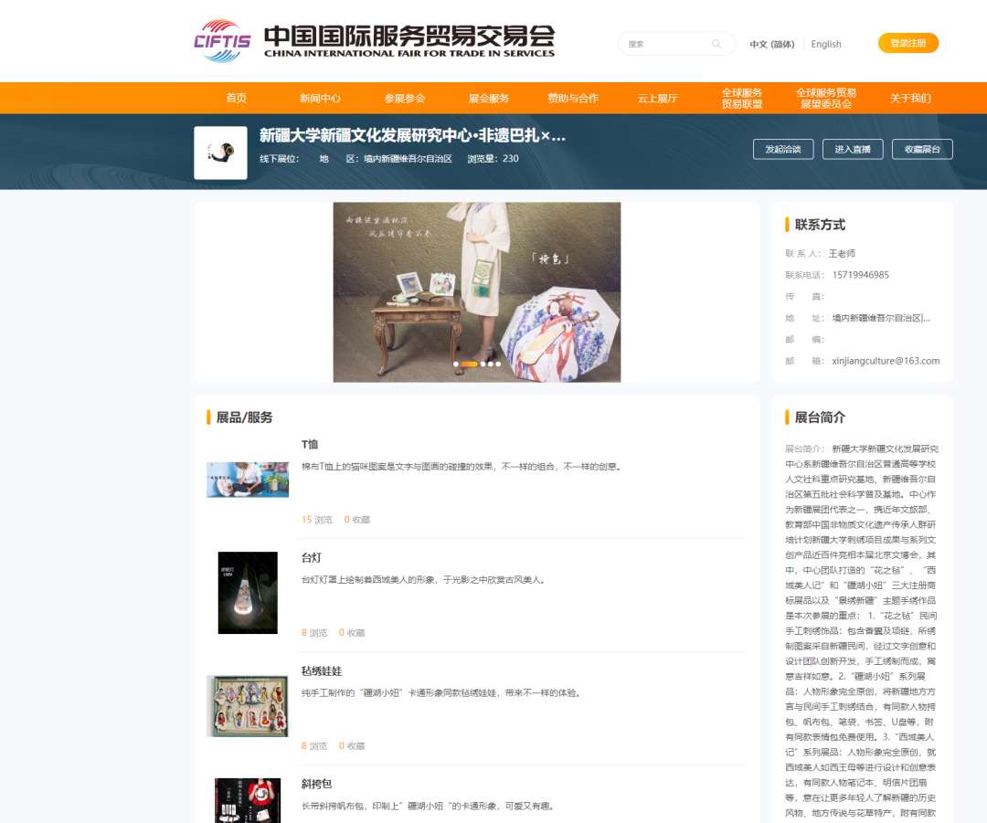Click the CIFTIS logo
Viewport: 987px width, 823px height.
222,41
